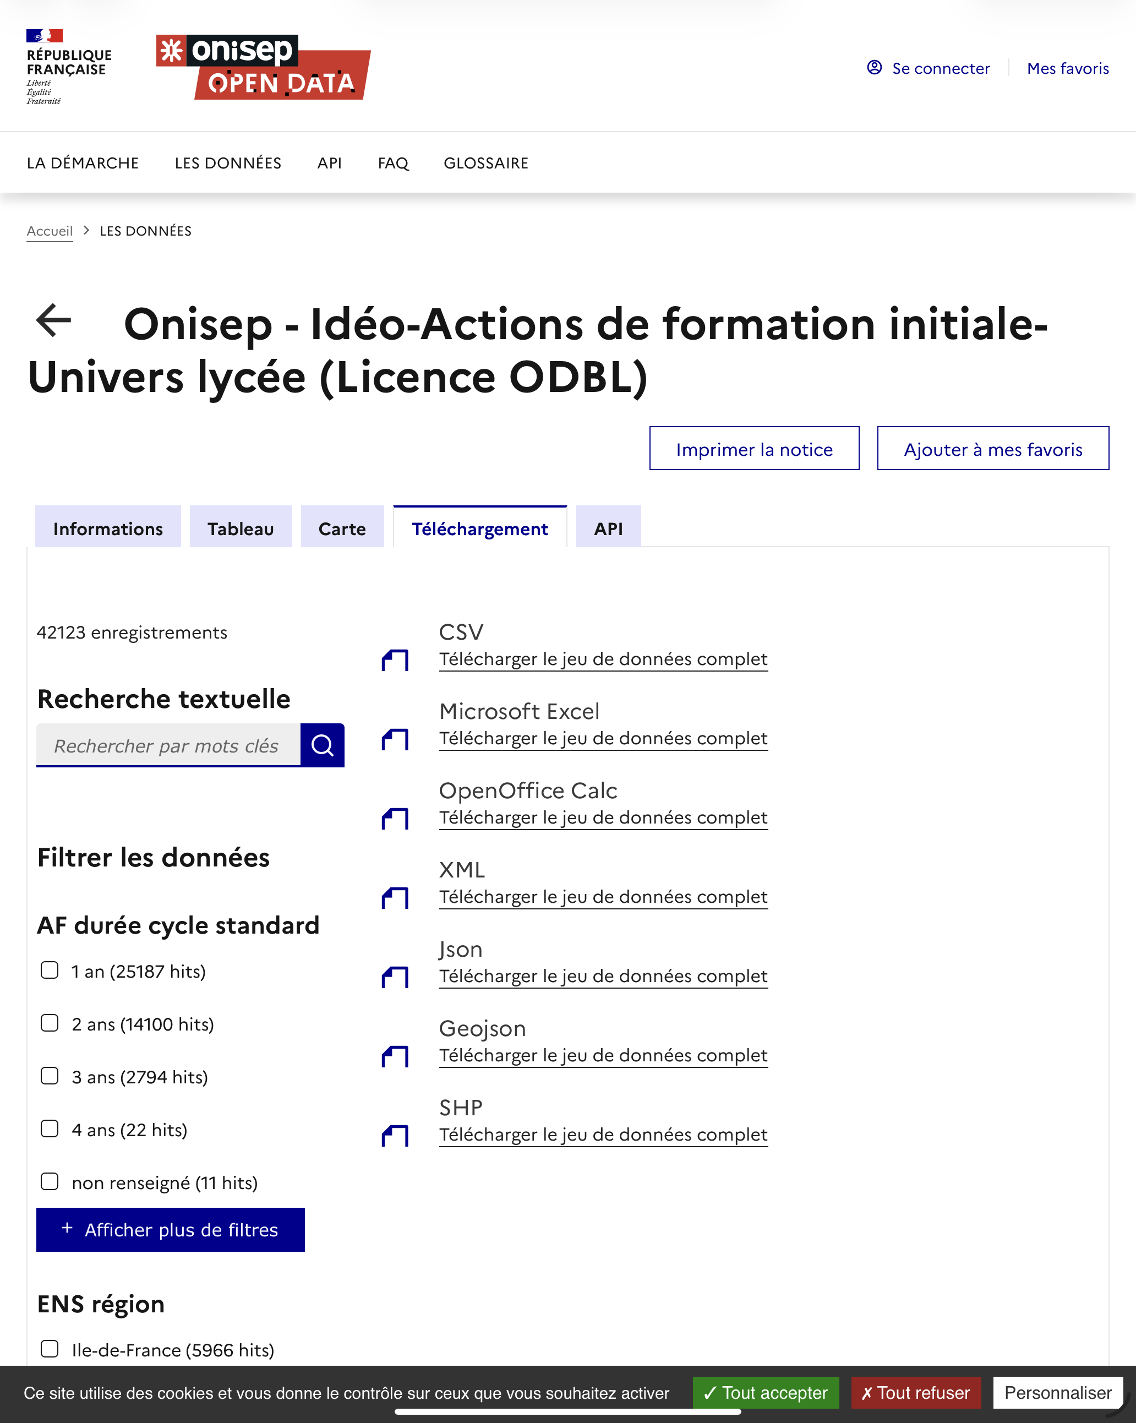Accept all cookies with 'Tout accepter'
Viewport: 1136px width, 1423px height.
pos(765,1393)
